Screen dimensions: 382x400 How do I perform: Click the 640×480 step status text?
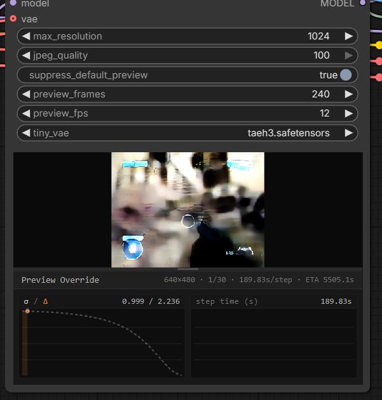tap(259, 280)
